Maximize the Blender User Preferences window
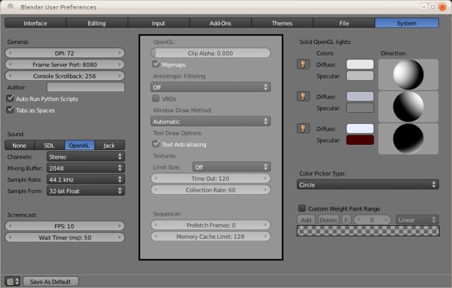 tap(433, 7)
